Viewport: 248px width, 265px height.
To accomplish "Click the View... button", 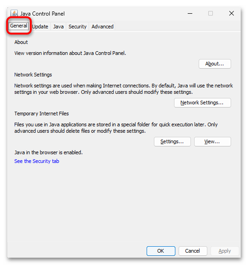I will pos(212,141).
